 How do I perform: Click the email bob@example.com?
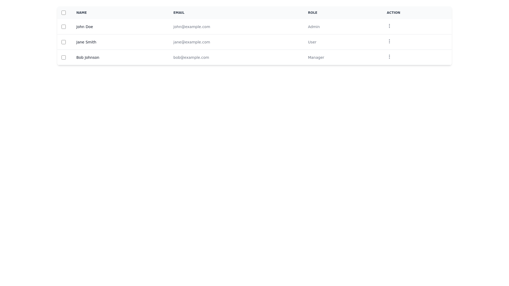(191, 57)
